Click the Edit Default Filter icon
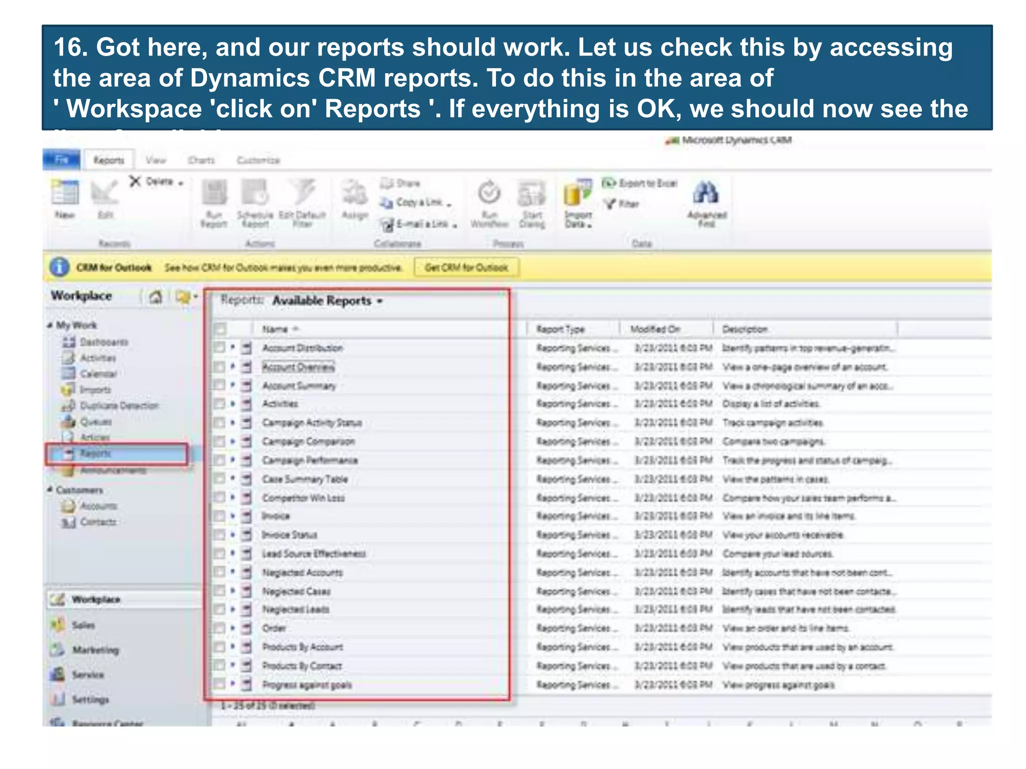The height and width of the screenshot is (769, 1026). coord(303,193)
